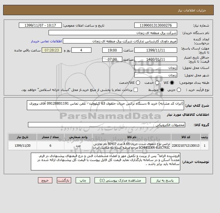The image size is (220, 213).
Task: Click the خروج exit button
Action: coord(45,180)
